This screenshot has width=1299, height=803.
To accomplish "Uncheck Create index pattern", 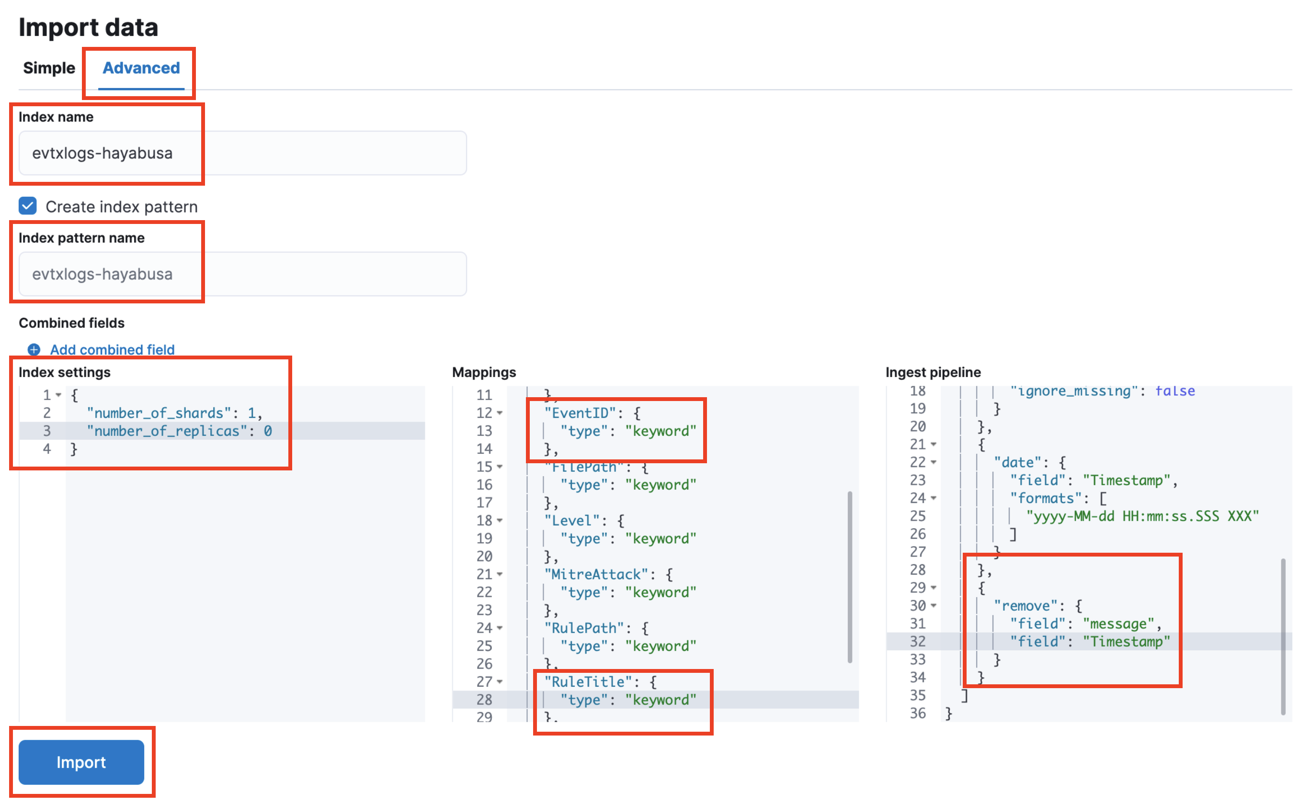I will [27, 206].
